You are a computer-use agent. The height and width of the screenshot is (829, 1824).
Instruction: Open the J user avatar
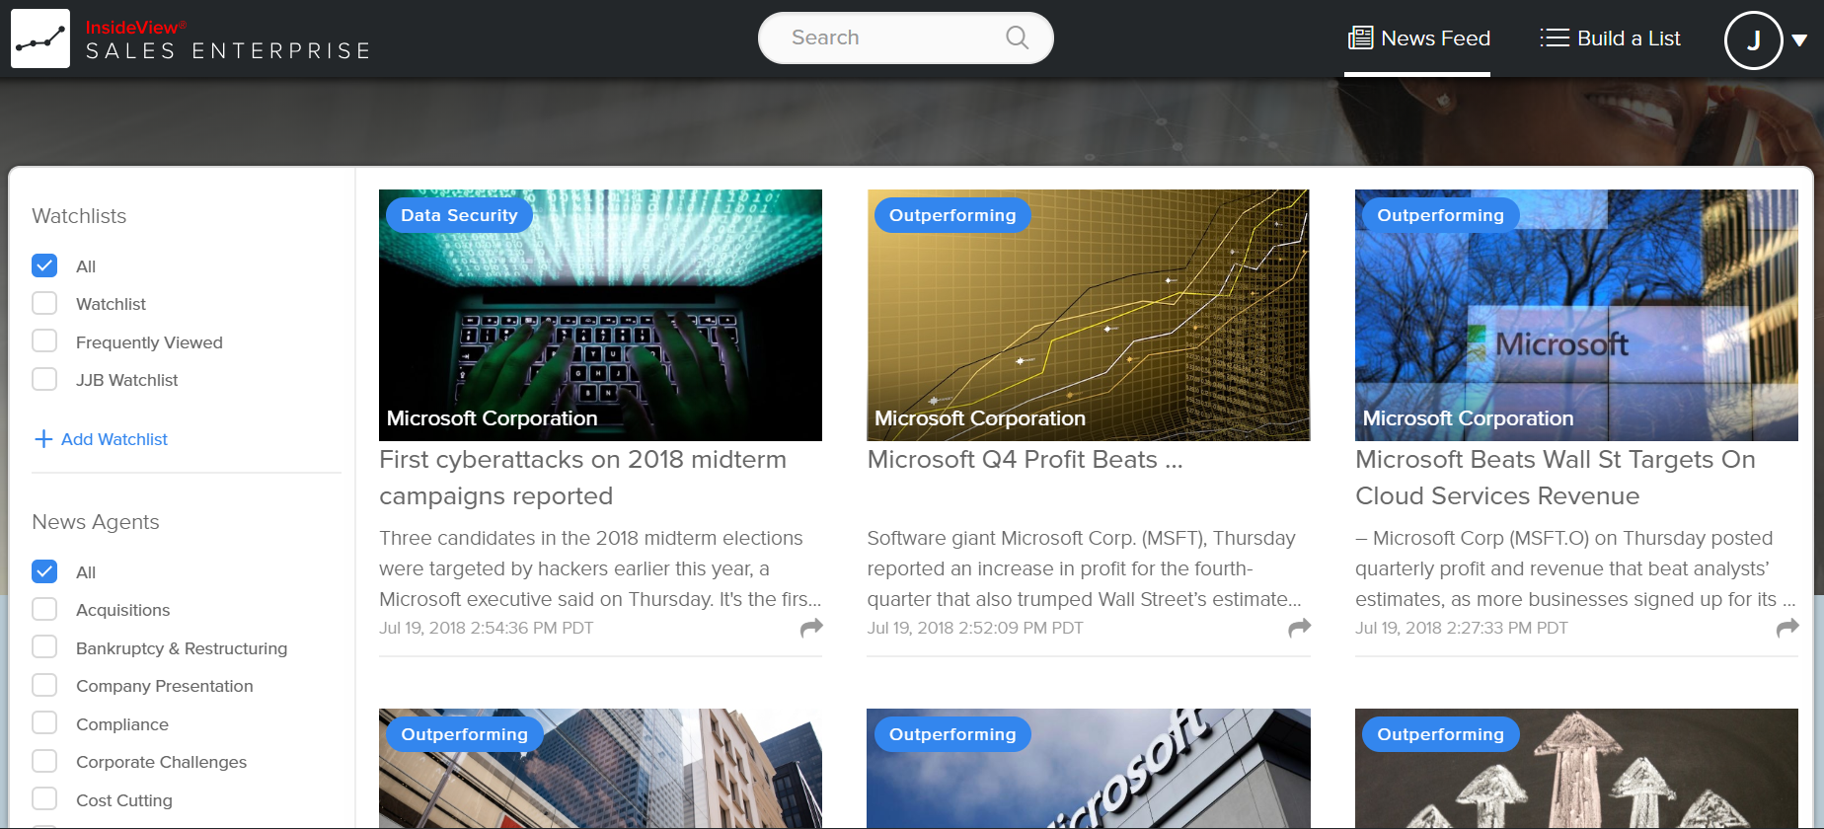coord(1753,40)
